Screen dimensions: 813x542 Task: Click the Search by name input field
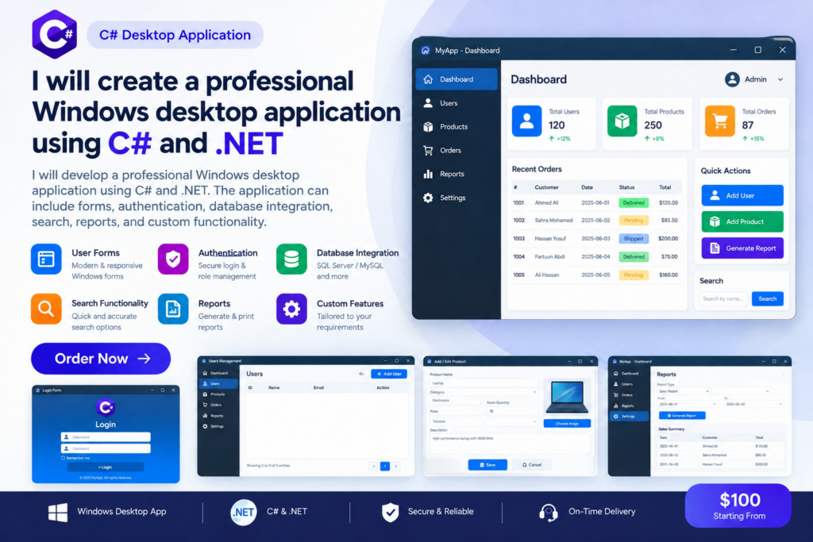(724, 299)
